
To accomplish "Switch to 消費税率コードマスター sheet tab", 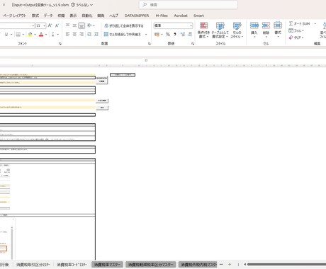I will [72, 265].
